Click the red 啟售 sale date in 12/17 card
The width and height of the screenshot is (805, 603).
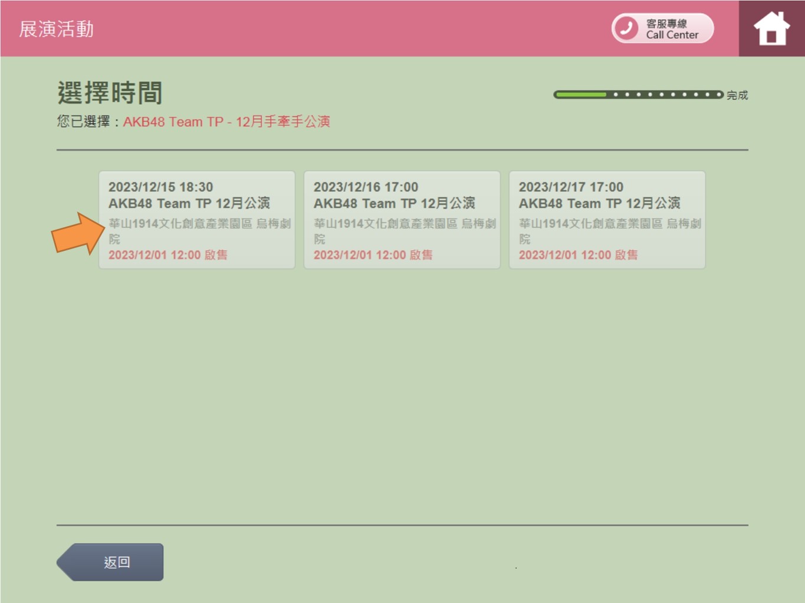click(x=579, y=255)
